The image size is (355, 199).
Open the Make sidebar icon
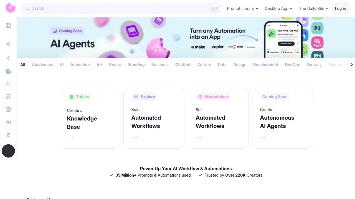(x=8, y=122)
